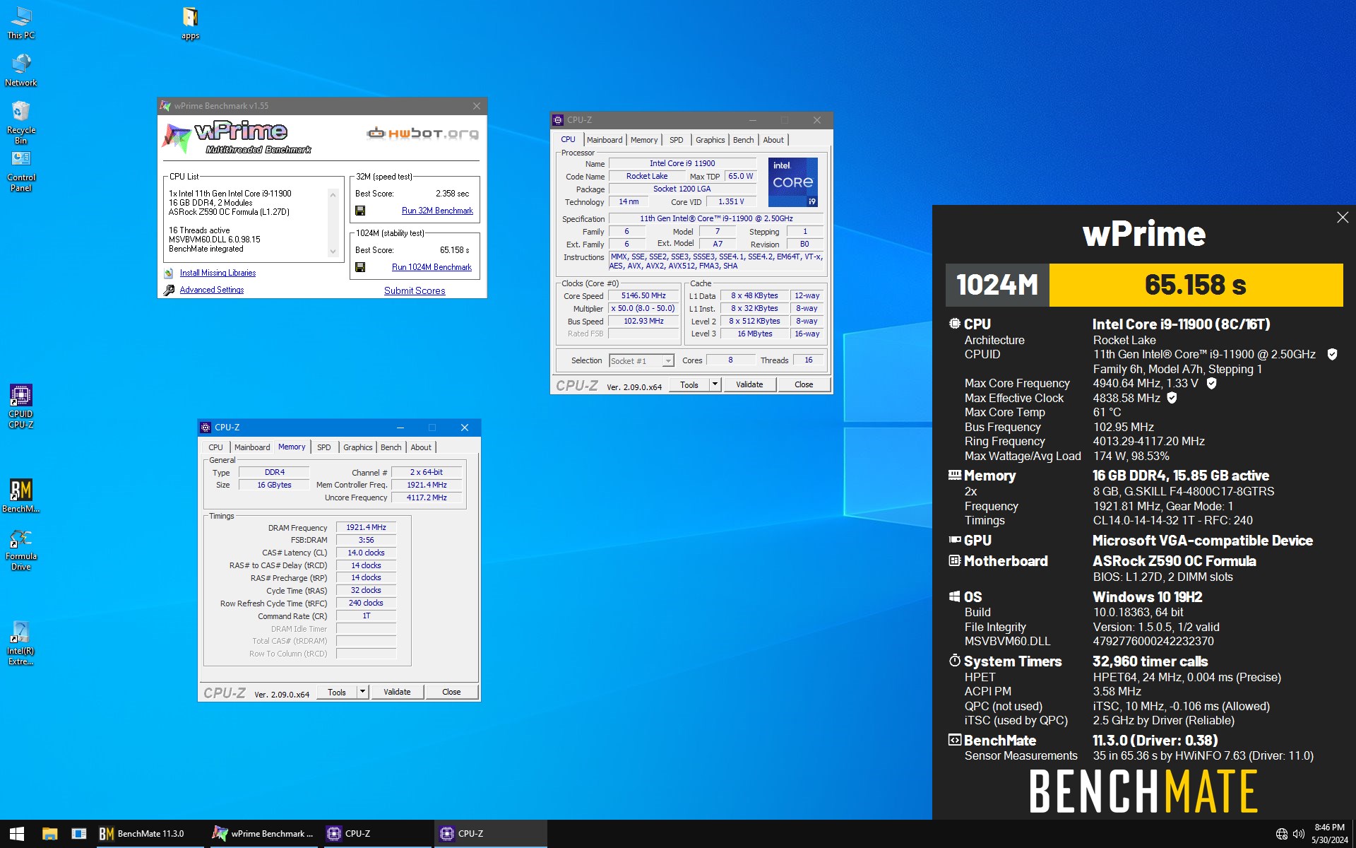This screenshot has width=1356, height=848.
Task: Click Max Effective Clock verified shield icon
Action: pos(1172,398)
